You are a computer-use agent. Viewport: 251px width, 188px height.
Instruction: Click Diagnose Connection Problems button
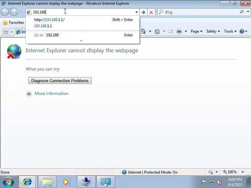pyautogui.click(x=60, y=81)
